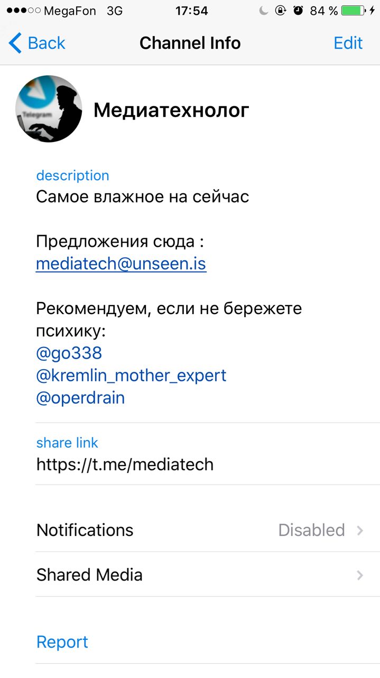Tap the Back chevron arrow icon

coord(15,43)
